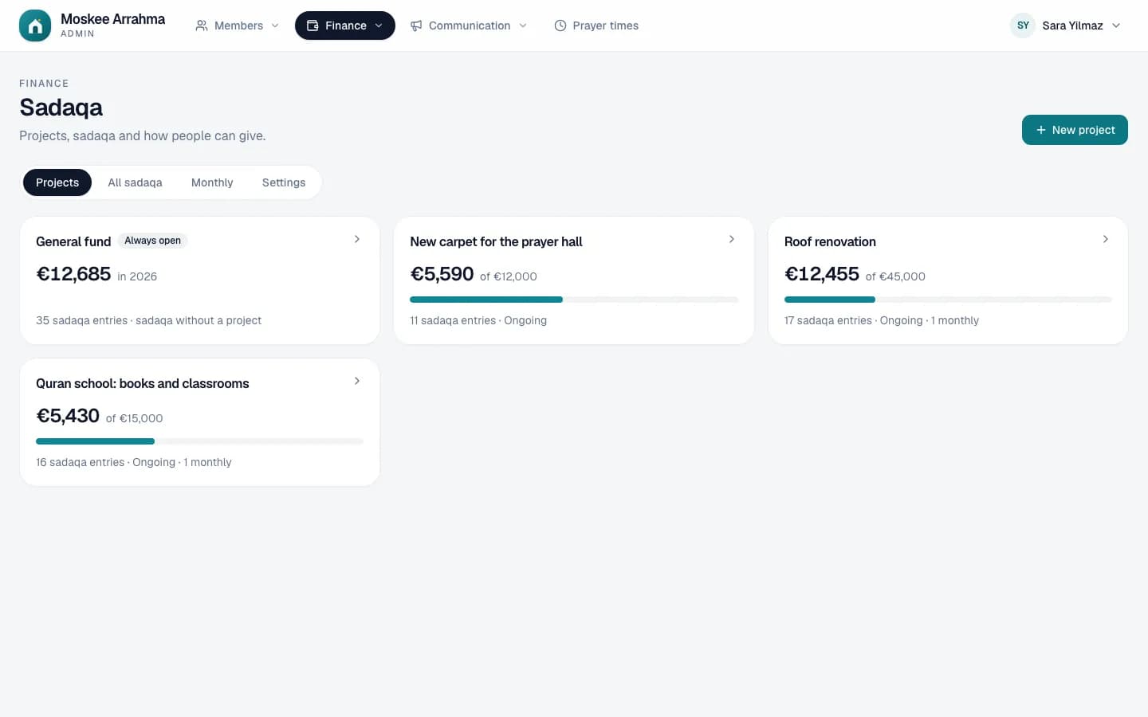This screenshot has width=1148, height=717.
Task: Open the General fund card title
Action: coord(73,241)
